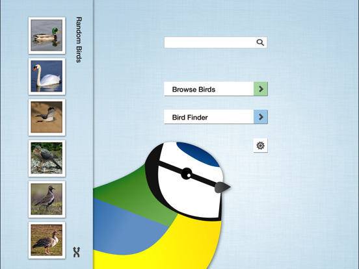Screen dimensions: 359x269
Task: Open the mallard duck thumbnail
Action: (47, 36)
